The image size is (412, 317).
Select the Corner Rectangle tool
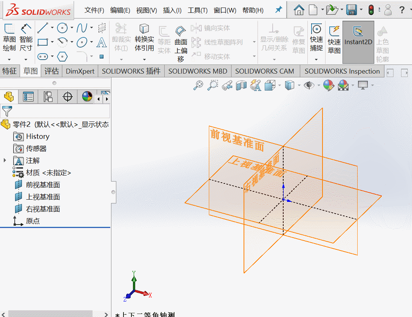43,42
